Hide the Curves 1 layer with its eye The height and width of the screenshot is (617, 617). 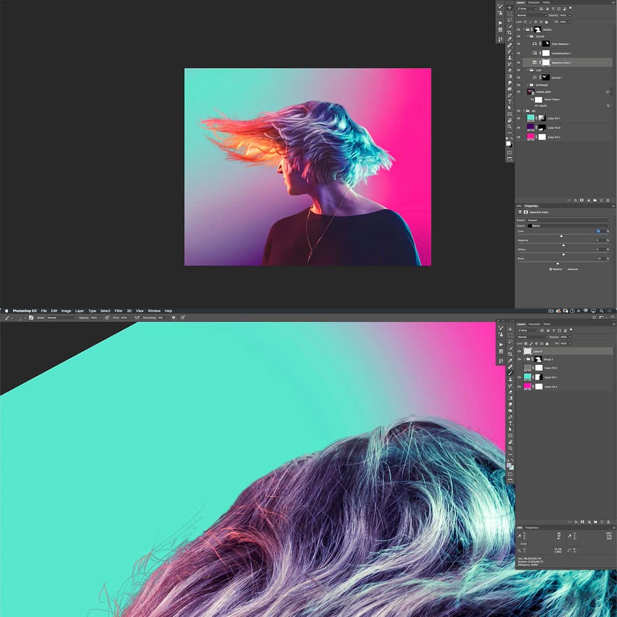point(518,78)
